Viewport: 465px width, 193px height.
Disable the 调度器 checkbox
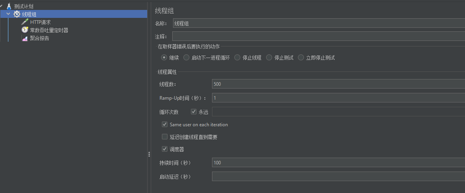point(165,149)
